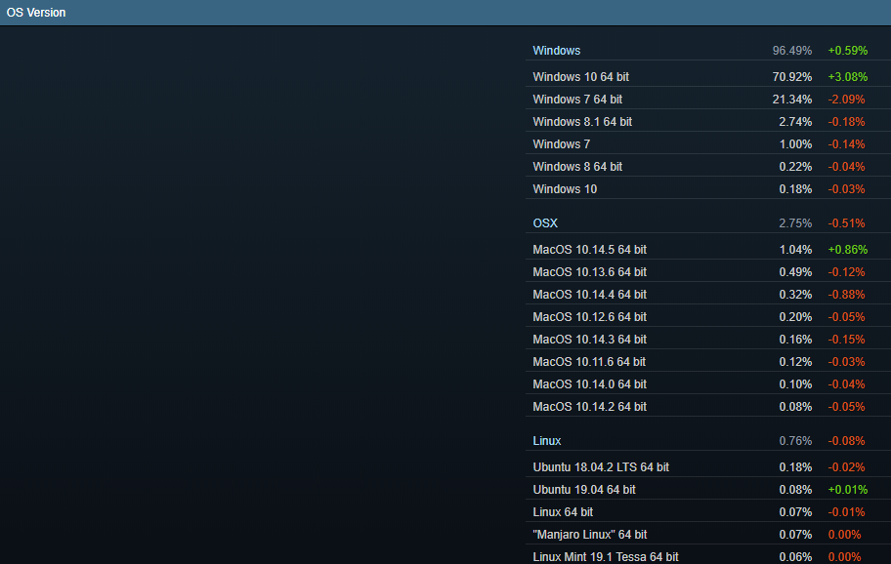Click the 70.92% share value
The image size is (891, 564).
click(x=791, y=77)
